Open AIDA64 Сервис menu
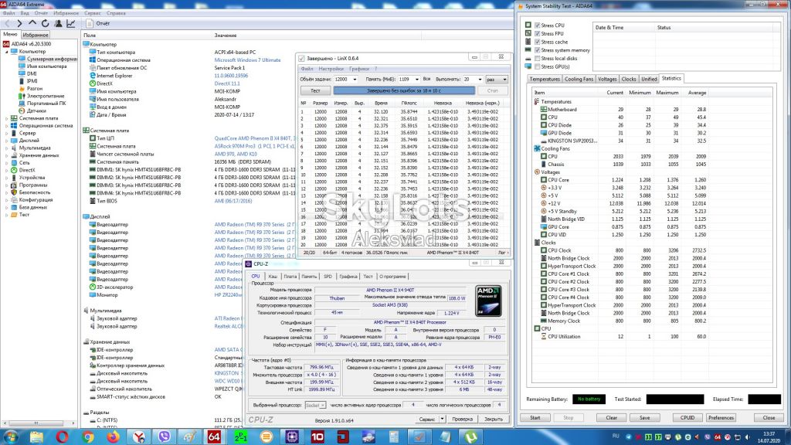This screenshot has width=791, height=445. 93,13
